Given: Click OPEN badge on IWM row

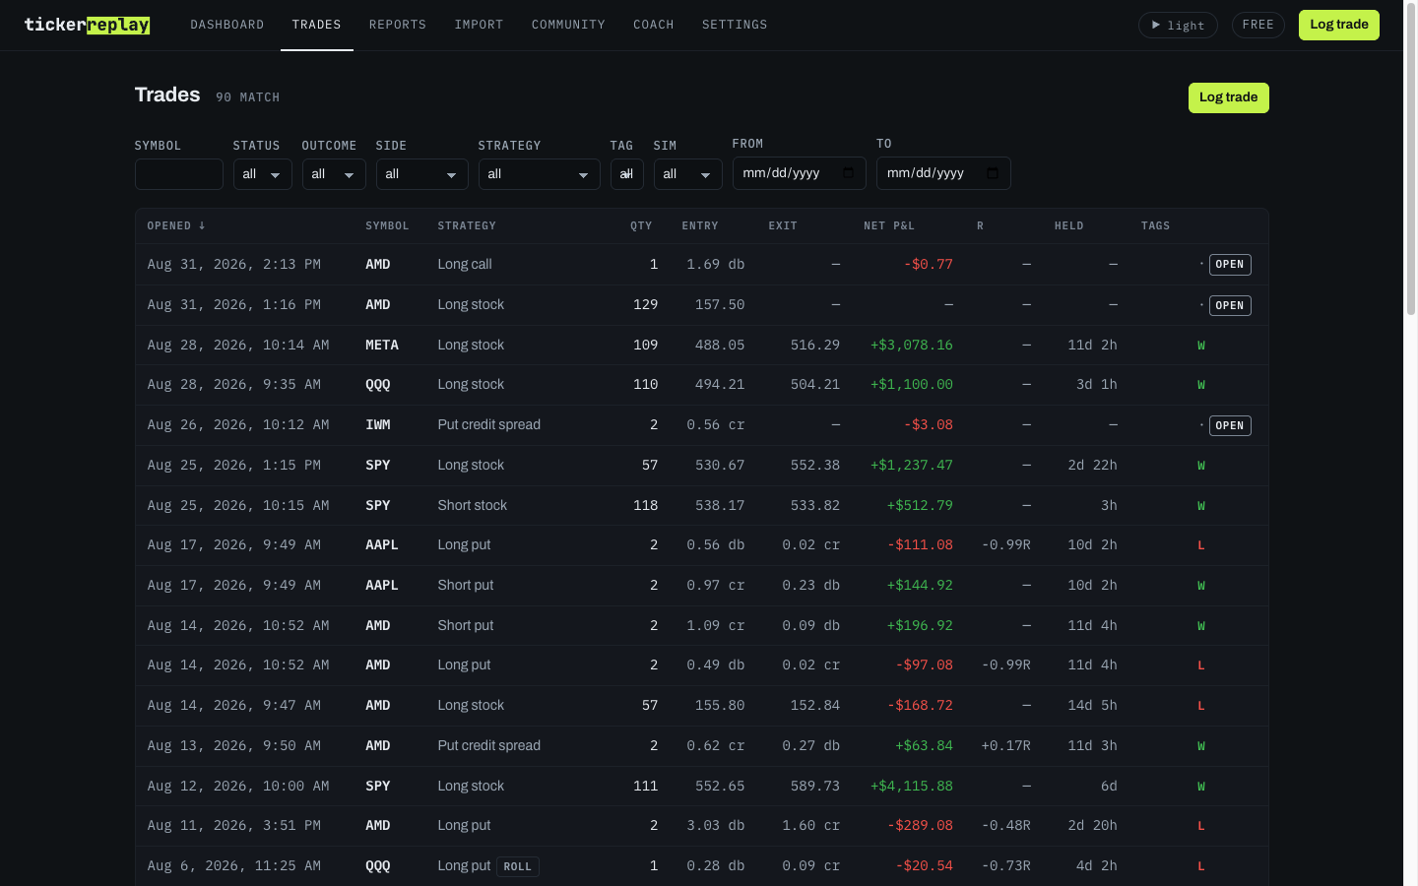Looking at the screenshot, I should point(1230,425).
